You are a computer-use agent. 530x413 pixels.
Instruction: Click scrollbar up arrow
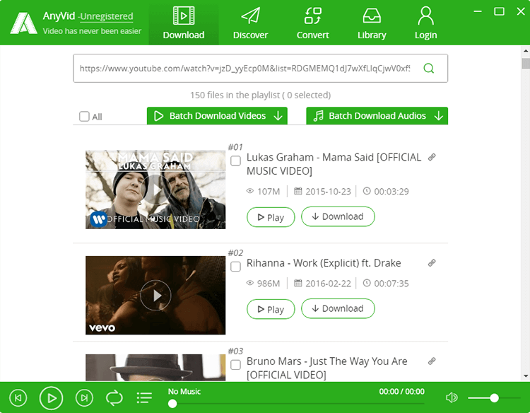pos(526,51)
